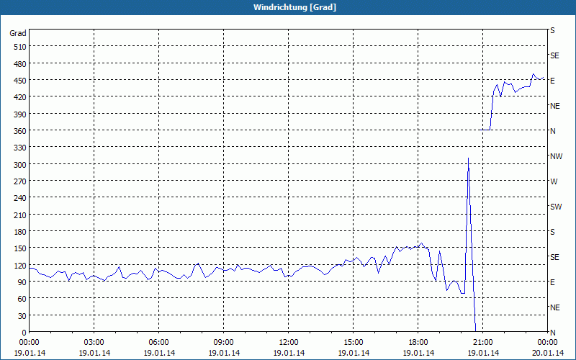
Task: Click the "Windrichtung [Grad]" title text
Action: (294, 7)
